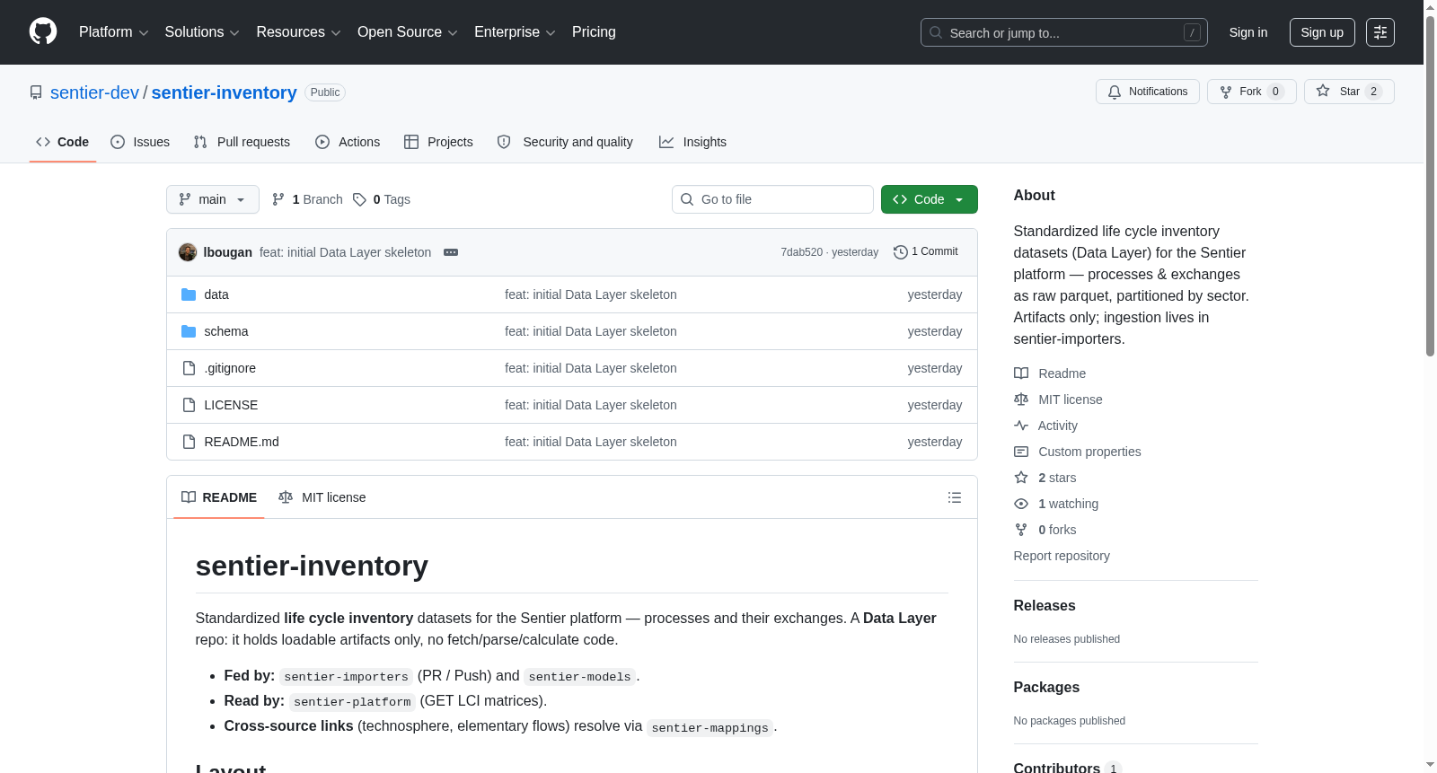Viewport: 1437px width, 773px height.
Task: Open the schema folder icon
Action: click(x=189, y=331)
